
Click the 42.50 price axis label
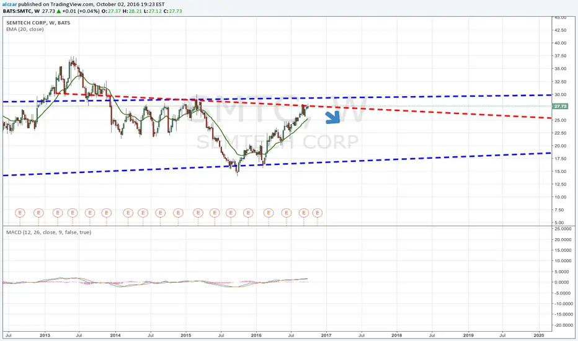(x=560, y=30)
